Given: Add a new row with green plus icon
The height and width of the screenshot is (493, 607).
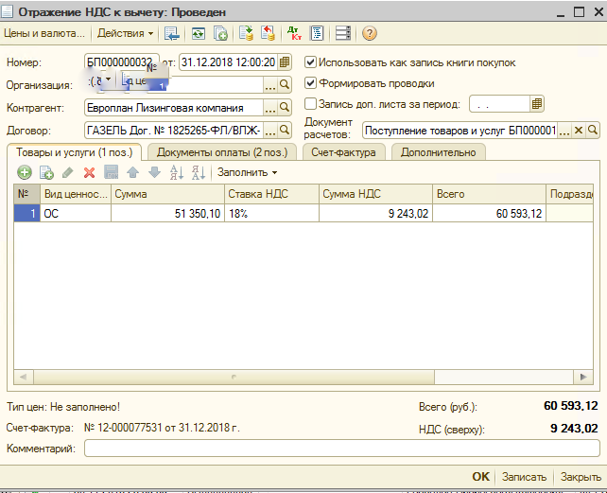Looking at the screenshot, I should pyautogui.click(x=25, y=172).
